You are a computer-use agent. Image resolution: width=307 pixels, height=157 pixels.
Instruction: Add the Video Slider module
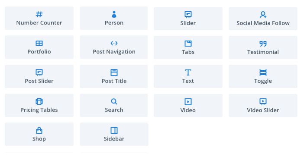click(263, 106)
